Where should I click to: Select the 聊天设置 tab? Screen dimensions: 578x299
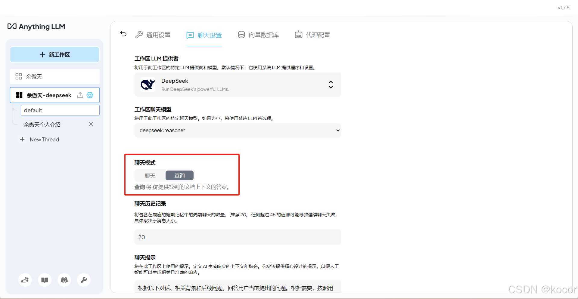(x=204, y=35)
